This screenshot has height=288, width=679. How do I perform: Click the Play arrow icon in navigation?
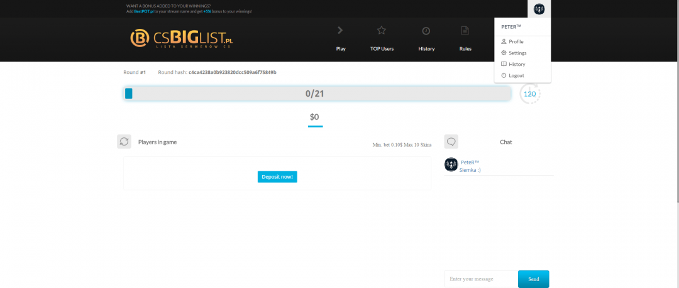pos(340,30)
